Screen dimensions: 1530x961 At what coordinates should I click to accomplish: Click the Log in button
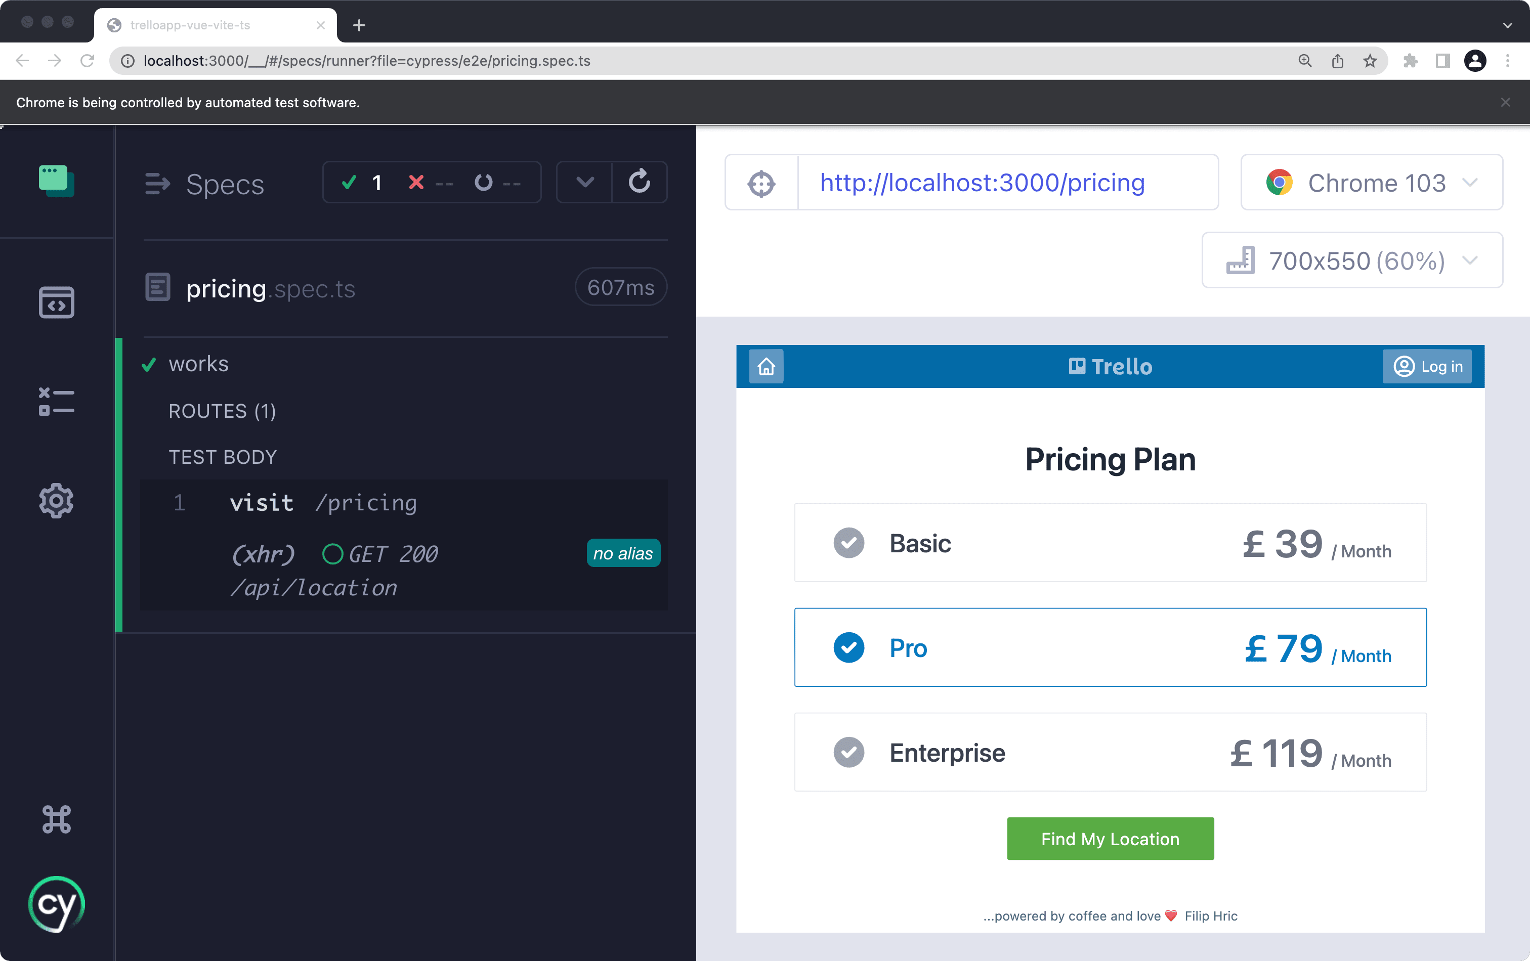(x=1427, y=367)
